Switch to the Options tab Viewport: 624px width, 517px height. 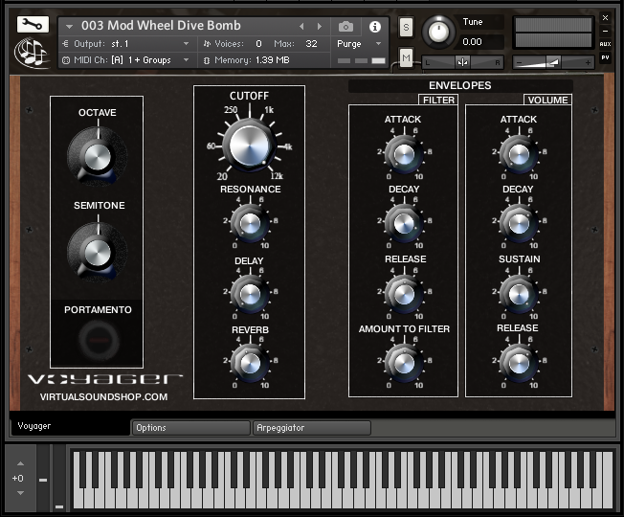coord(190,428)
